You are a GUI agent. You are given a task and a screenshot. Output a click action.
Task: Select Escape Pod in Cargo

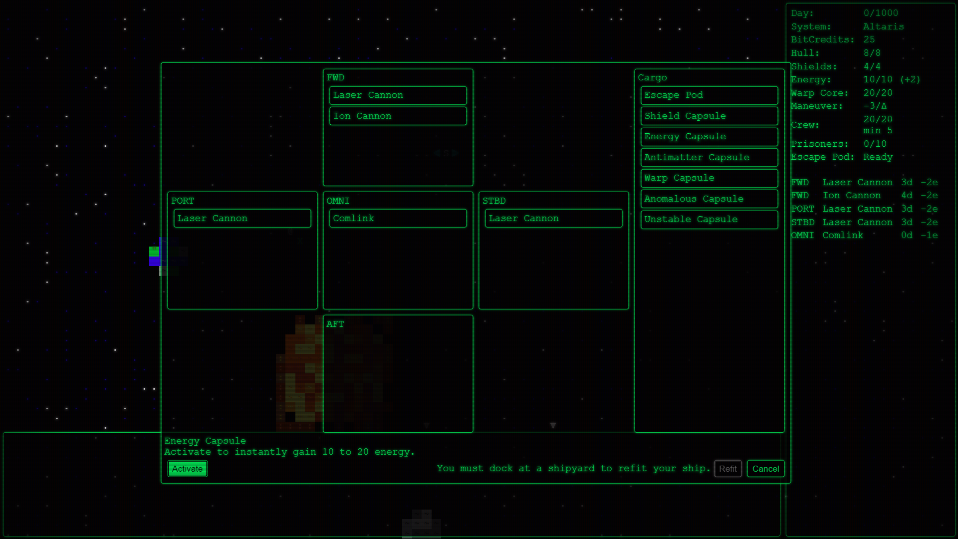coord(709,95)
